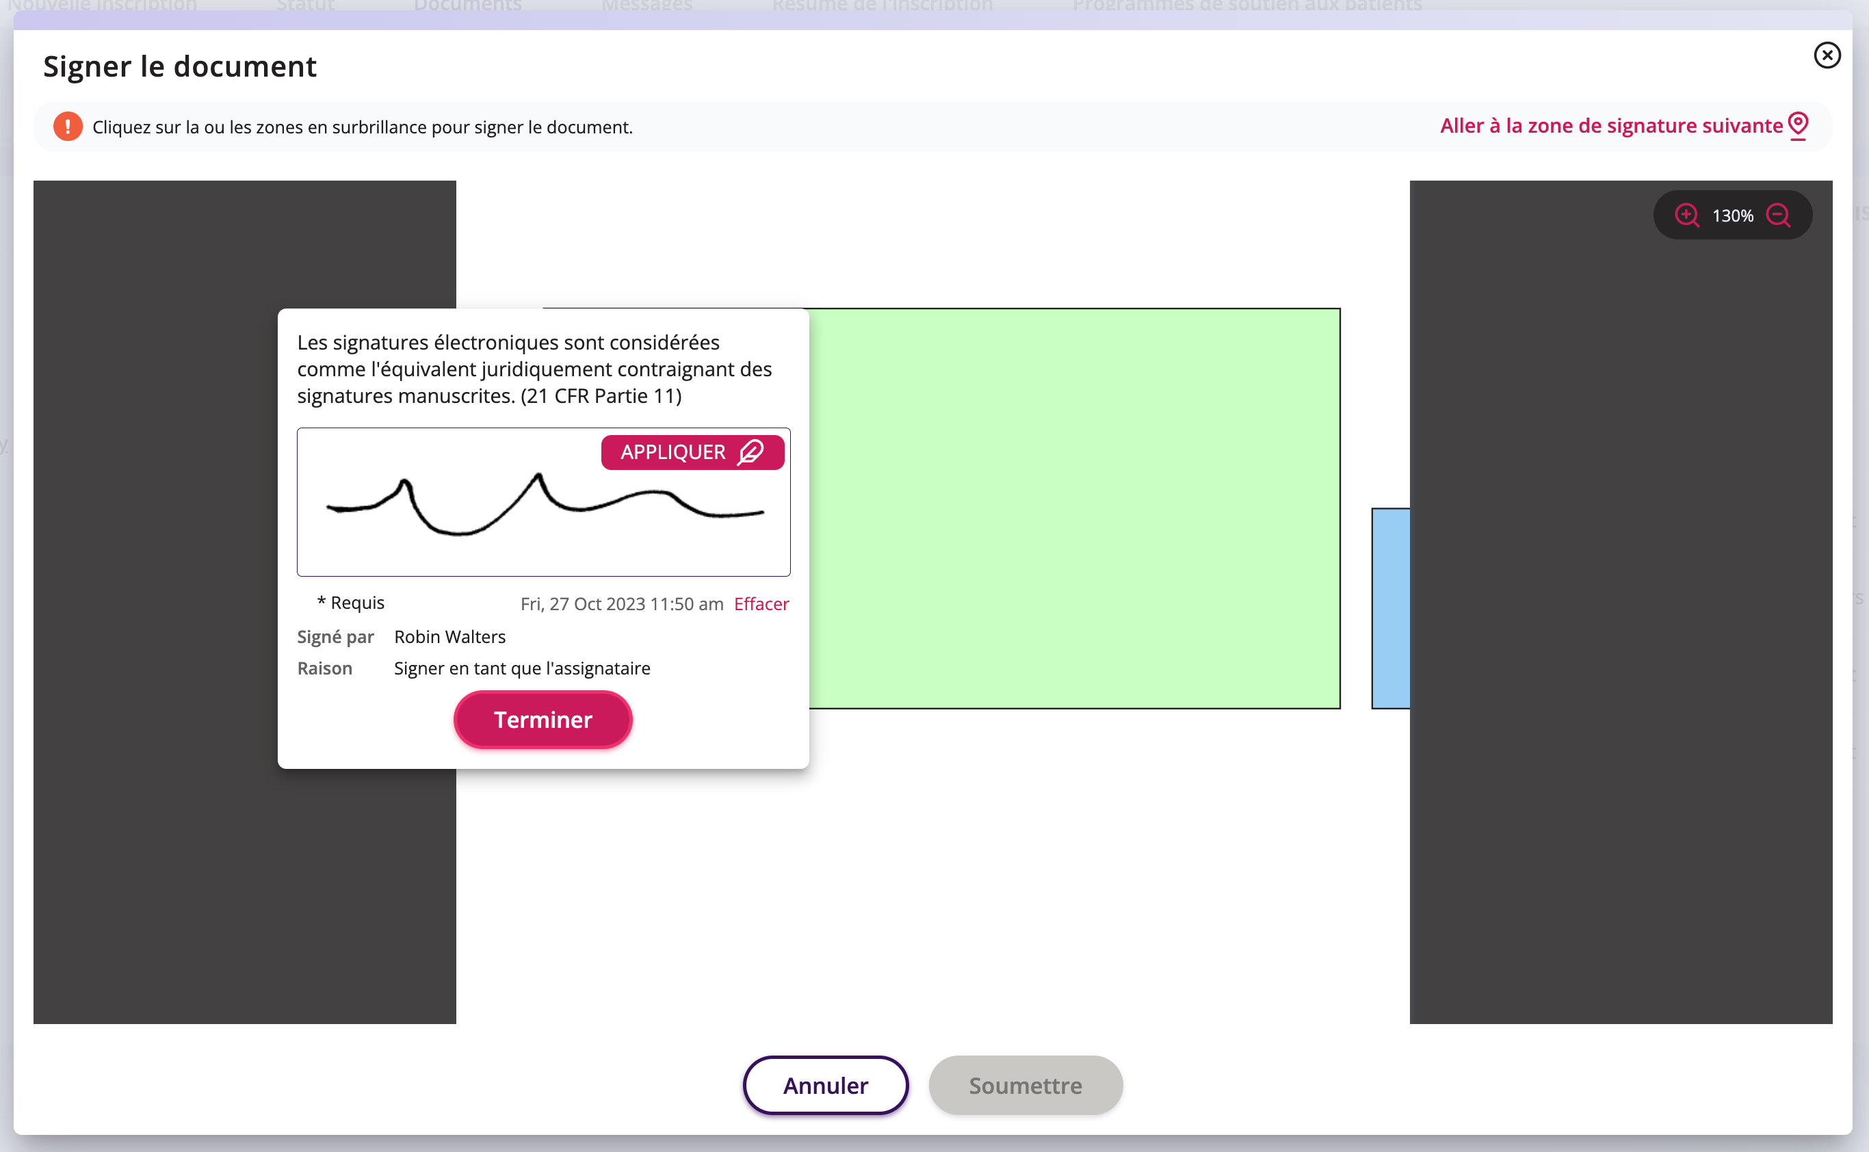1869x1152 pixels.
Task: Click the greyed Soumettre button
Action: tap(1025, 1085)
